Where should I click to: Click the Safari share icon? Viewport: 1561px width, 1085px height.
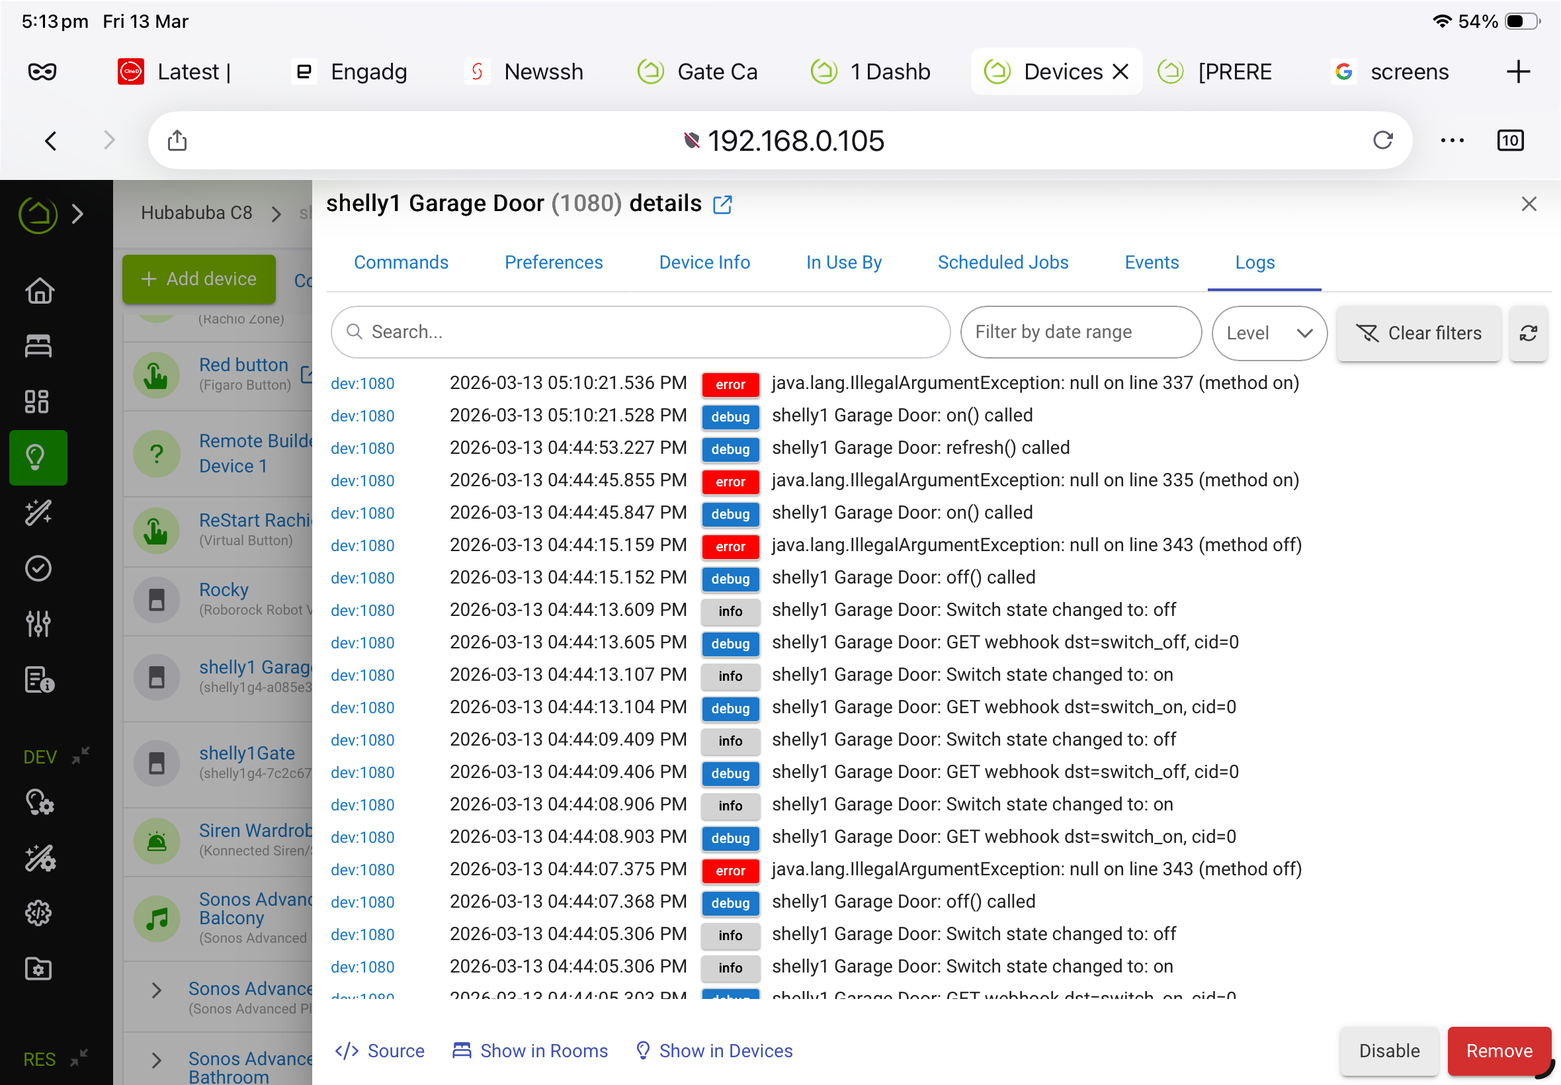[x=177, y=141]
